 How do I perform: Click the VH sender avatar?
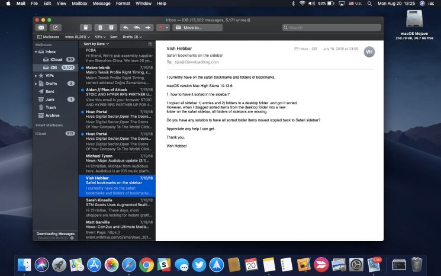tap(369, 52)
